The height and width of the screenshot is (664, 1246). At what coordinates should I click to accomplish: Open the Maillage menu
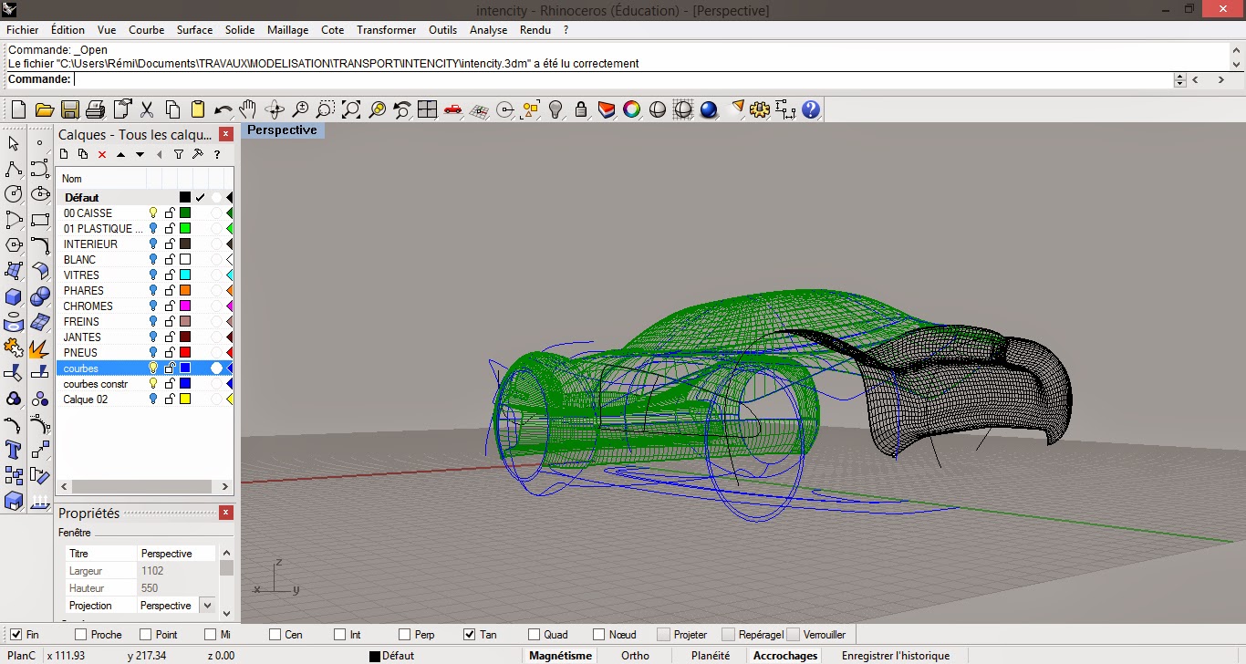click(288, 30)
